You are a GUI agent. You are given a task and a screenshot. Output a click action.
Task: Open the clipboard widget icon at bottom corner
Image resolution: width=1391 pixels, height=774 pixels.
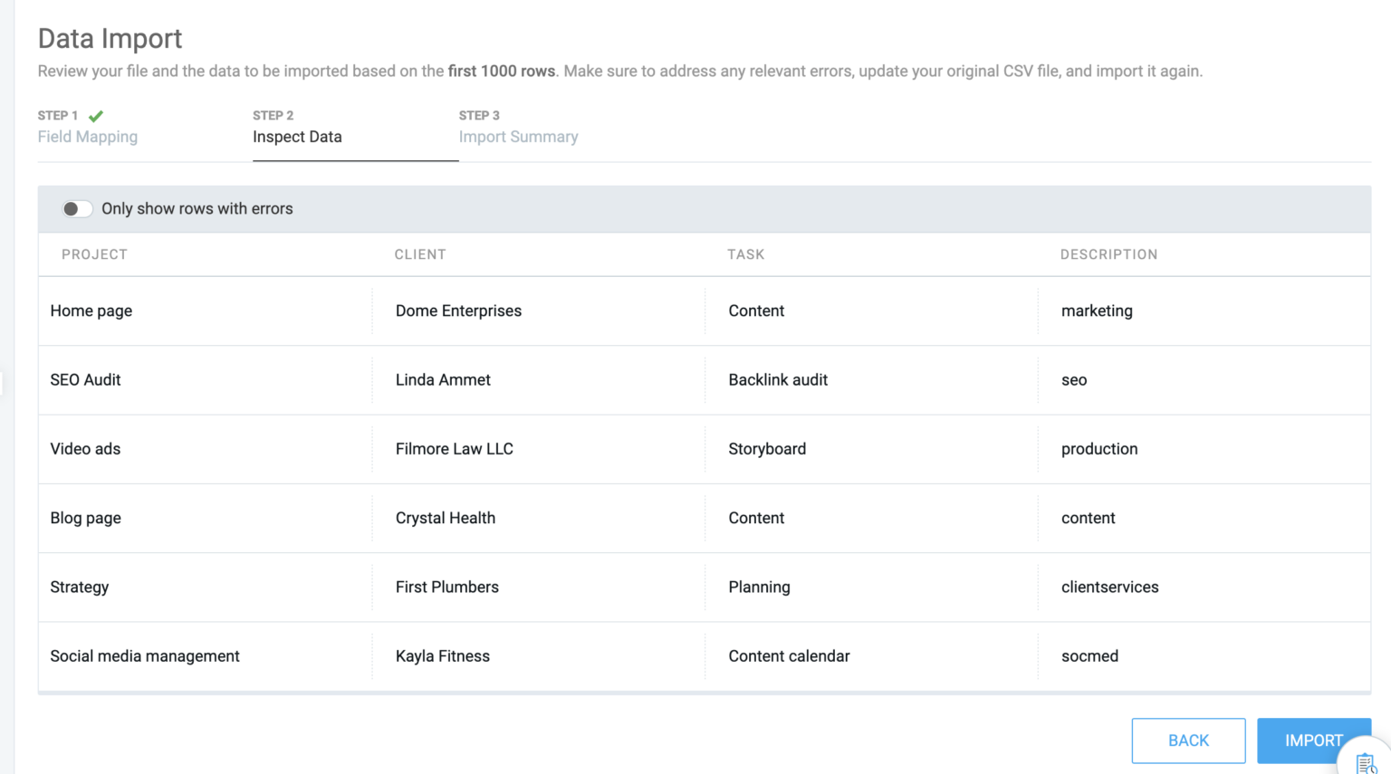coord(1367,762)
